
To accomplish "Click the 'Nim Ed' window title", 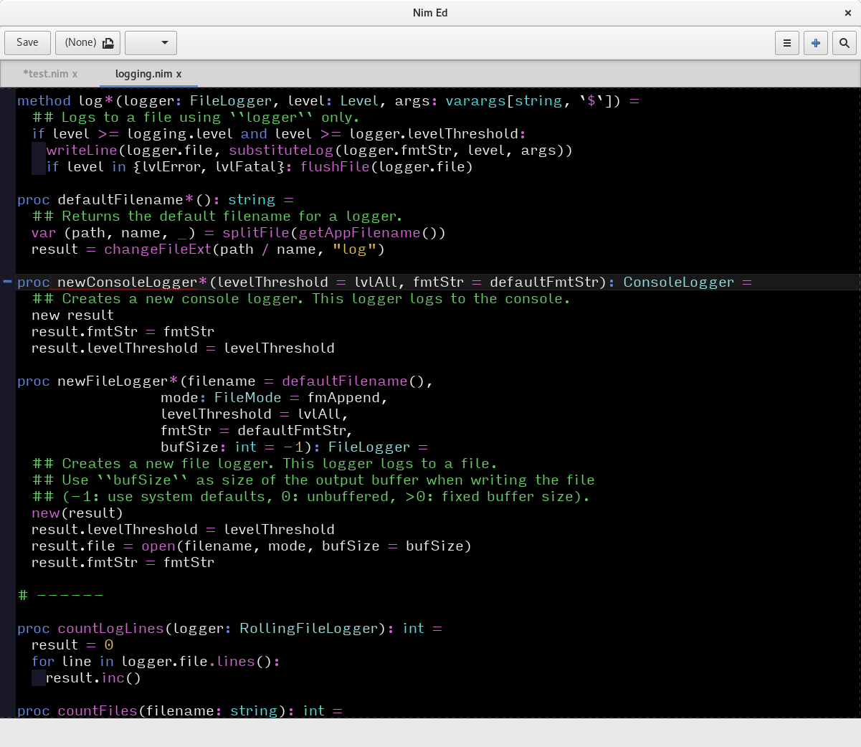I will tap(430, 13).
